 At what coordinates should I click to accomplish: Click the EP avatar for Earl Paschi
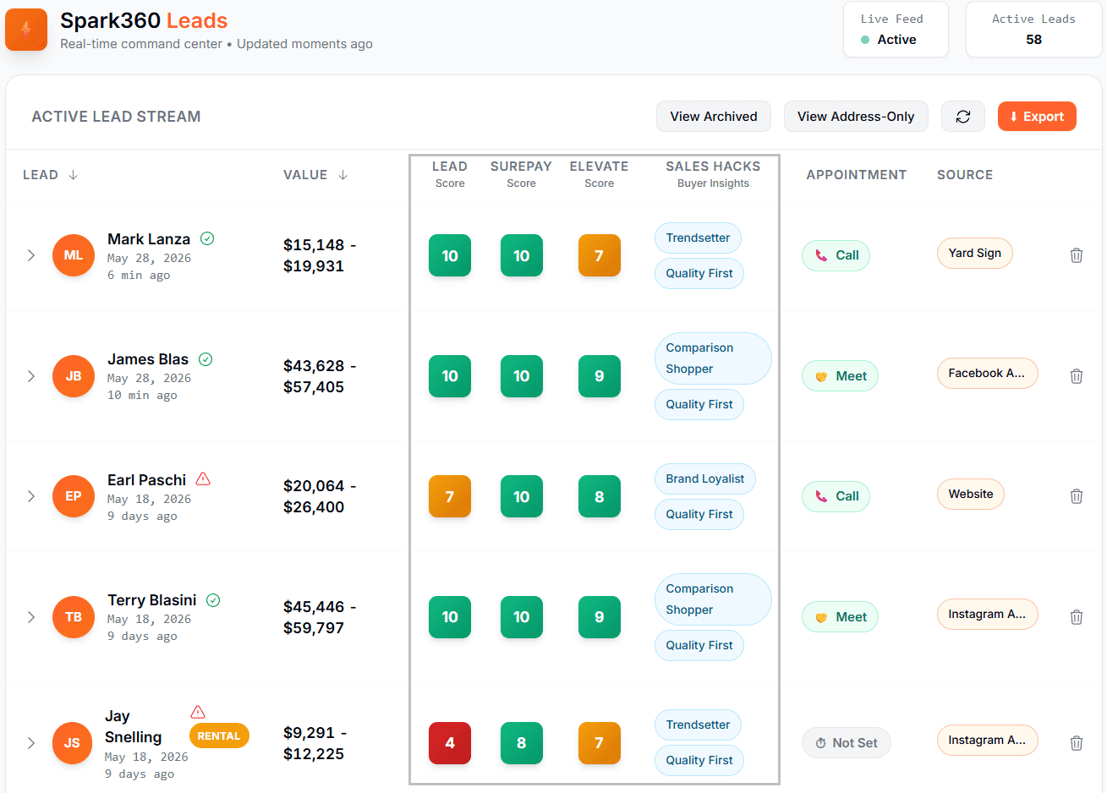(74, 496)
